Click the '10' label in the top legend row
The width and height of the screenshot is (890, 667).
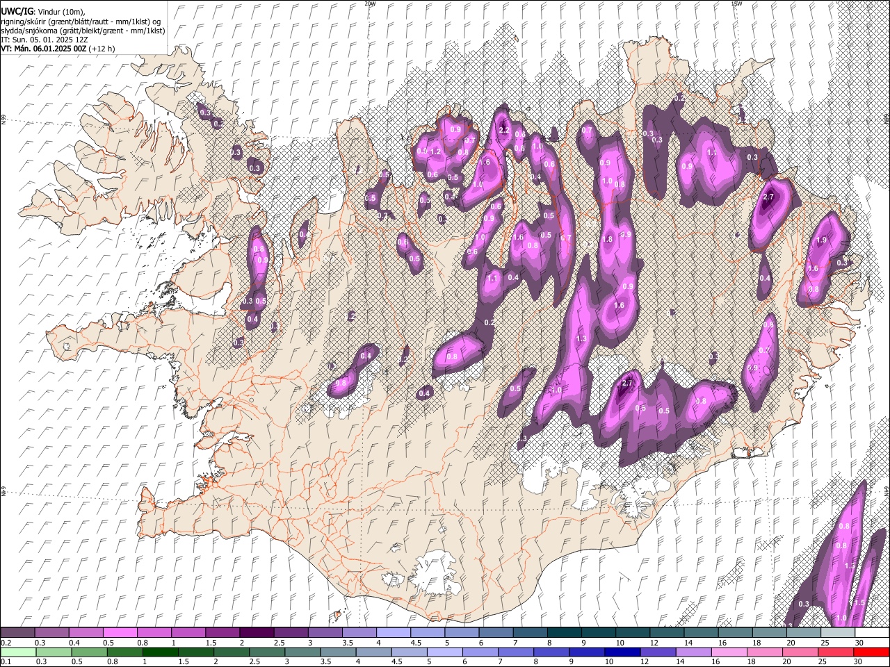620,643
